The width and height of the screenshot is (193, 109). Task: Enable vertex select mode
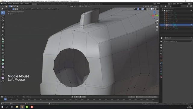click(14, 9)
